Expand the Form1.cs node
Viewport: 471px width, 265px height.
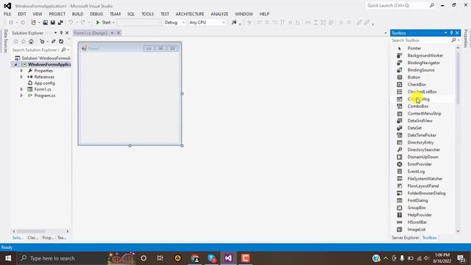(21, 89)
